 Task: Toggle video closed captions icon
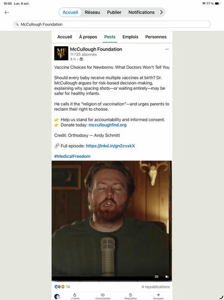click(x=156, y=277)
